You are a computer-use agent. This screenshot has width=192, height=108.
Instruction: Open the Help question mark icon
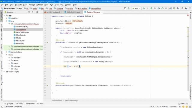(190, 8)
